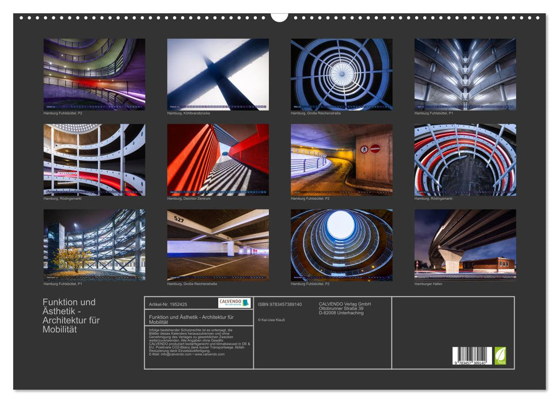Screen dimensions: 559x403
Task: Select the Hamburger Hafen overpass photo
Action: click(465, 245)
